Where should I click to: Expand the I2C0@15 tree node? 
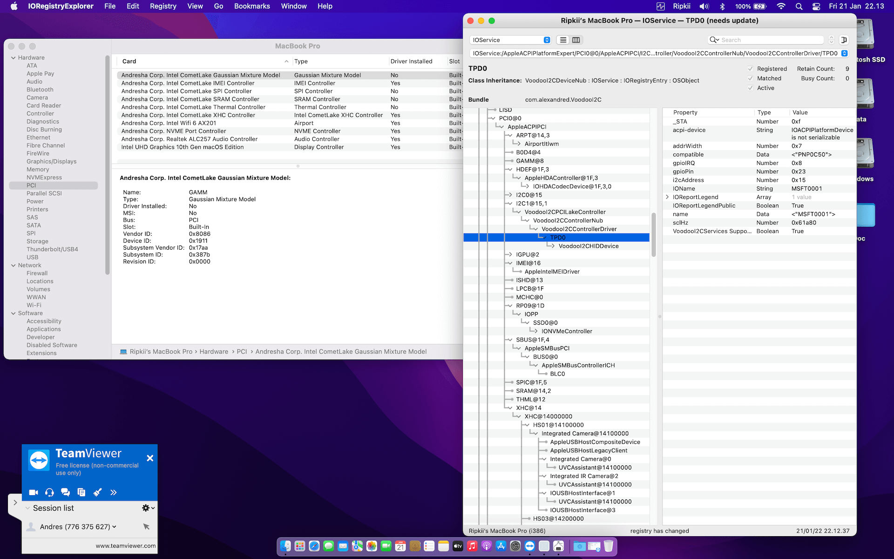click(x=509, y=195)
